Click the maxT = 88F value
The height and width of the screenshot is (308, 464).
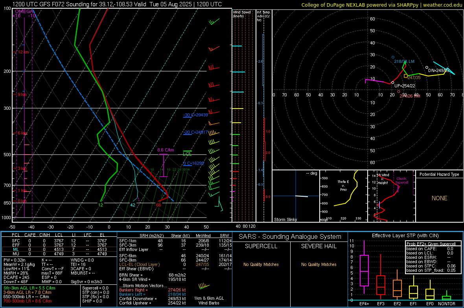[52, 273]
